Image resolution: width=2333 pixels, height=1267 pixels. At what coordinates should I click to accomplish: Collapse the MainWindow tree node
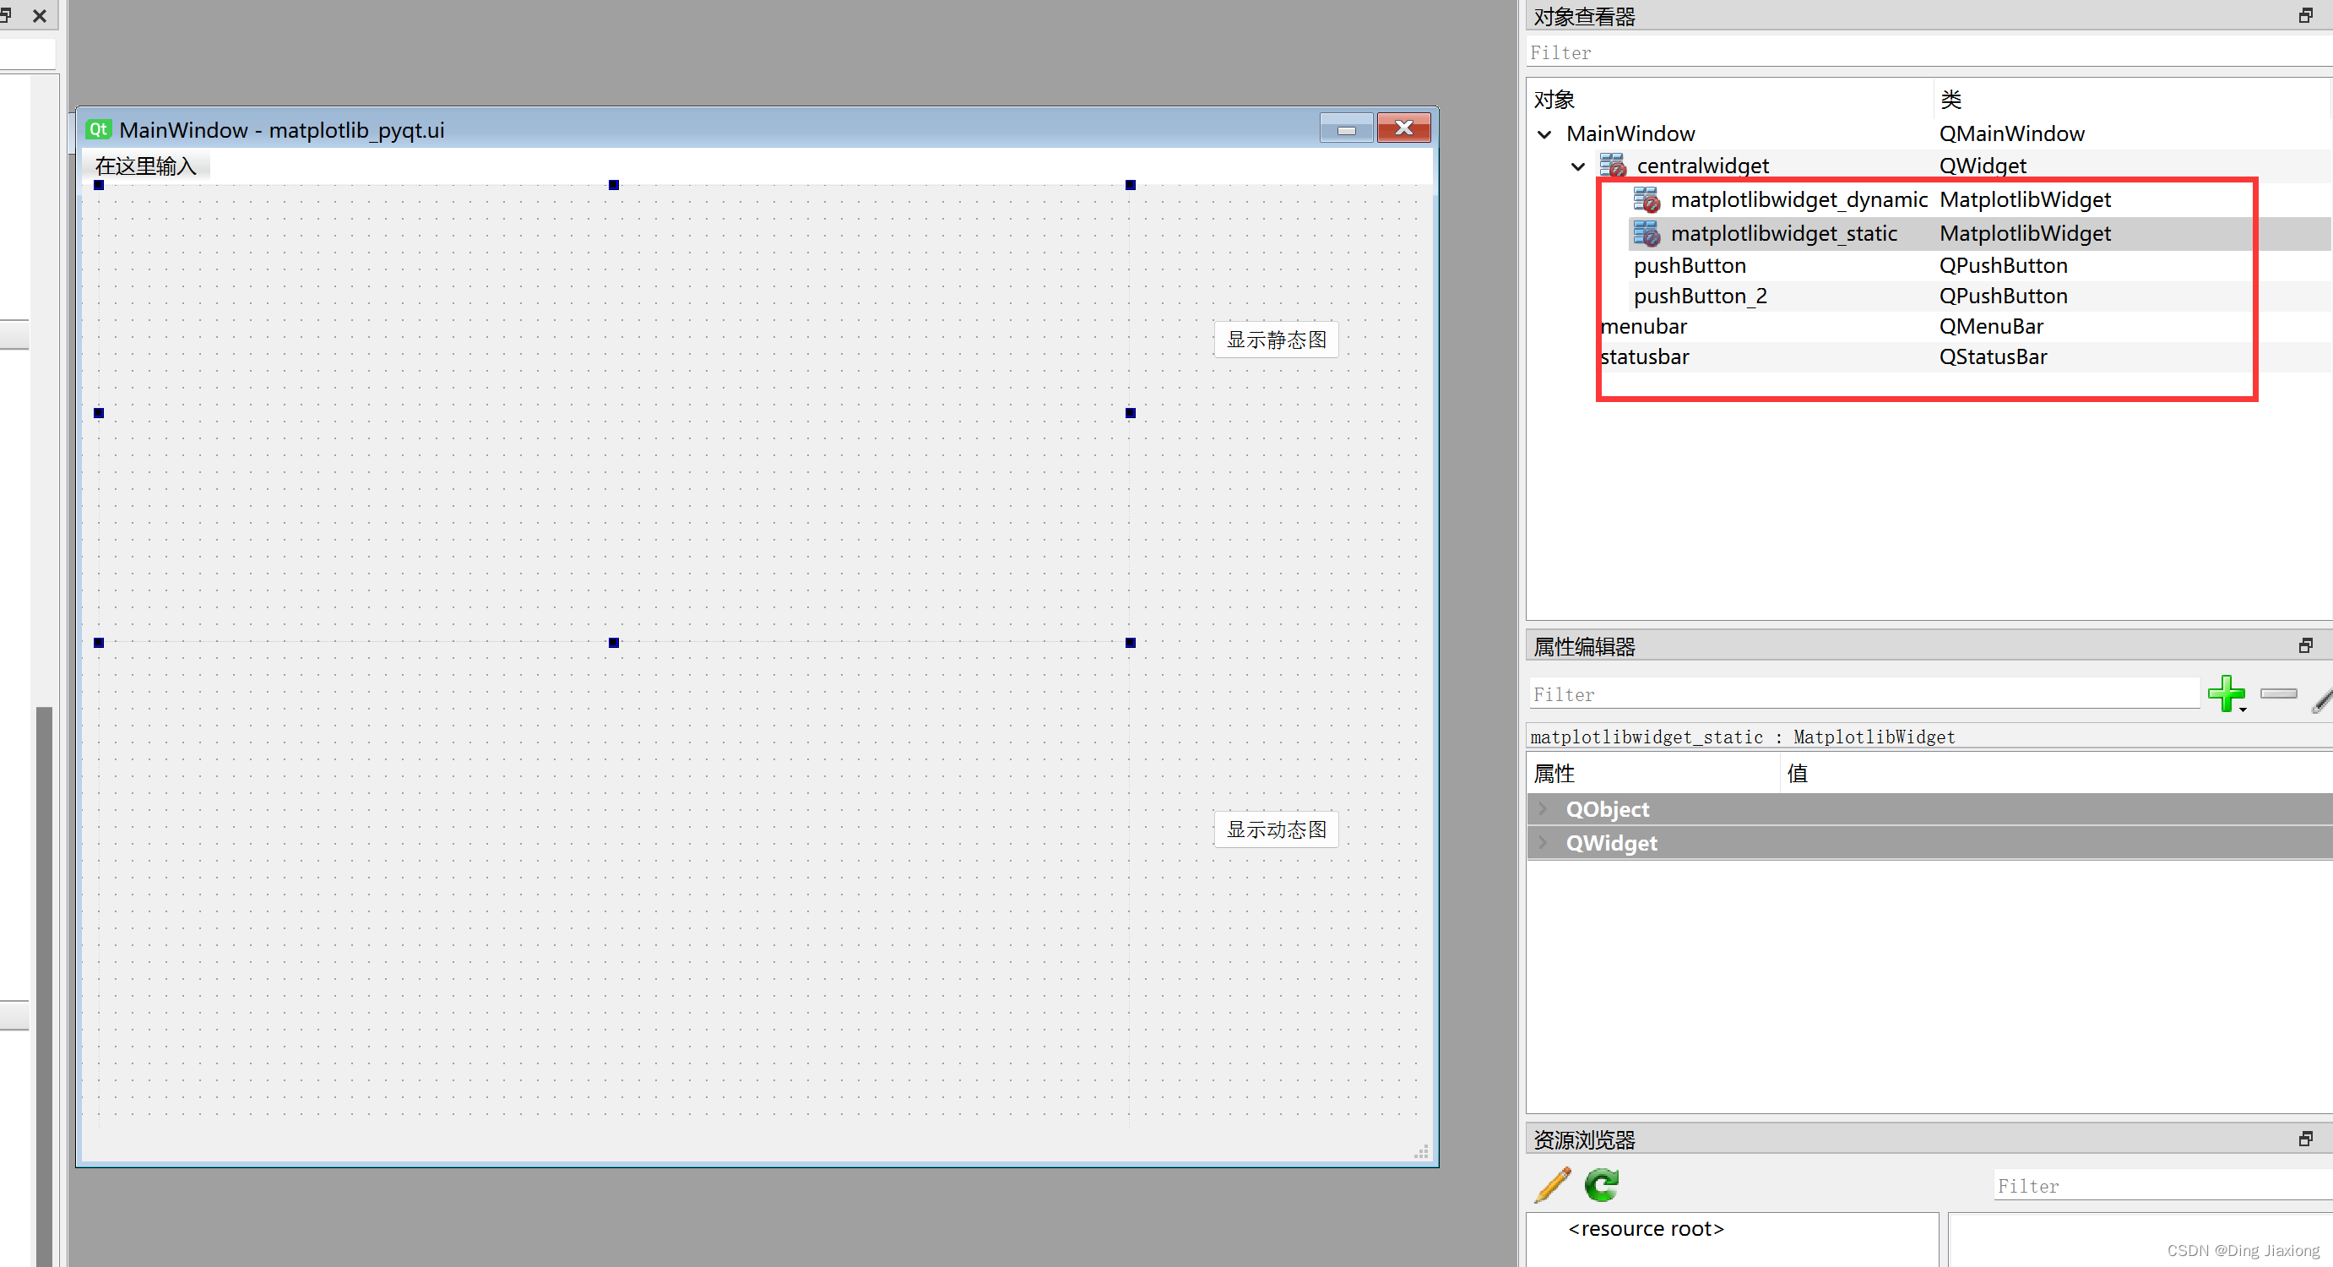tap(1545, 134)
